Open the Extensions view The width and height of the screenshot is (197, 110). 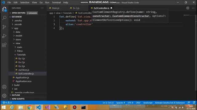(4, 45)
